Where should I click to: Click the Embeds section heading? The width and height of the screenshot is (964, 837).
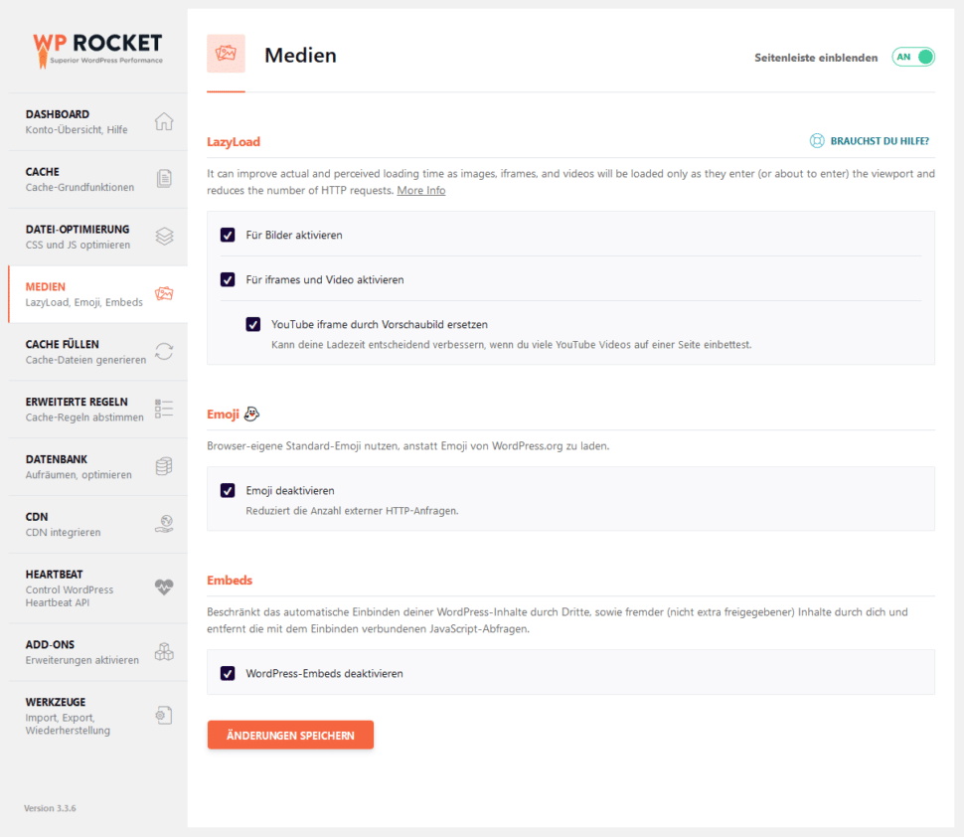tap(230, 581)
